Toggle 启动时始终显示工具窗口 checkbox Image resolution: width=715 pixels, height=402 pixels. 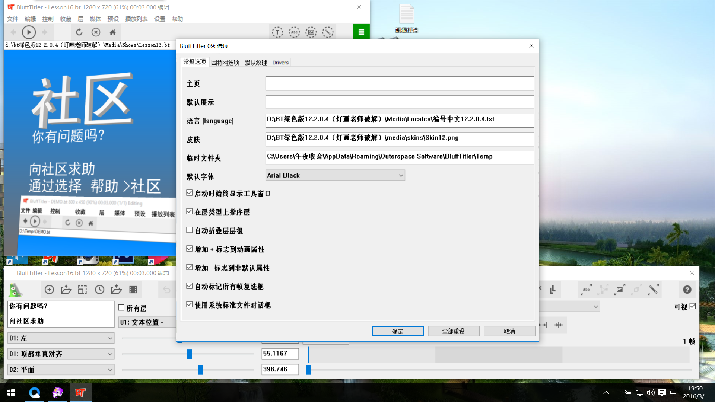(190, 193)
